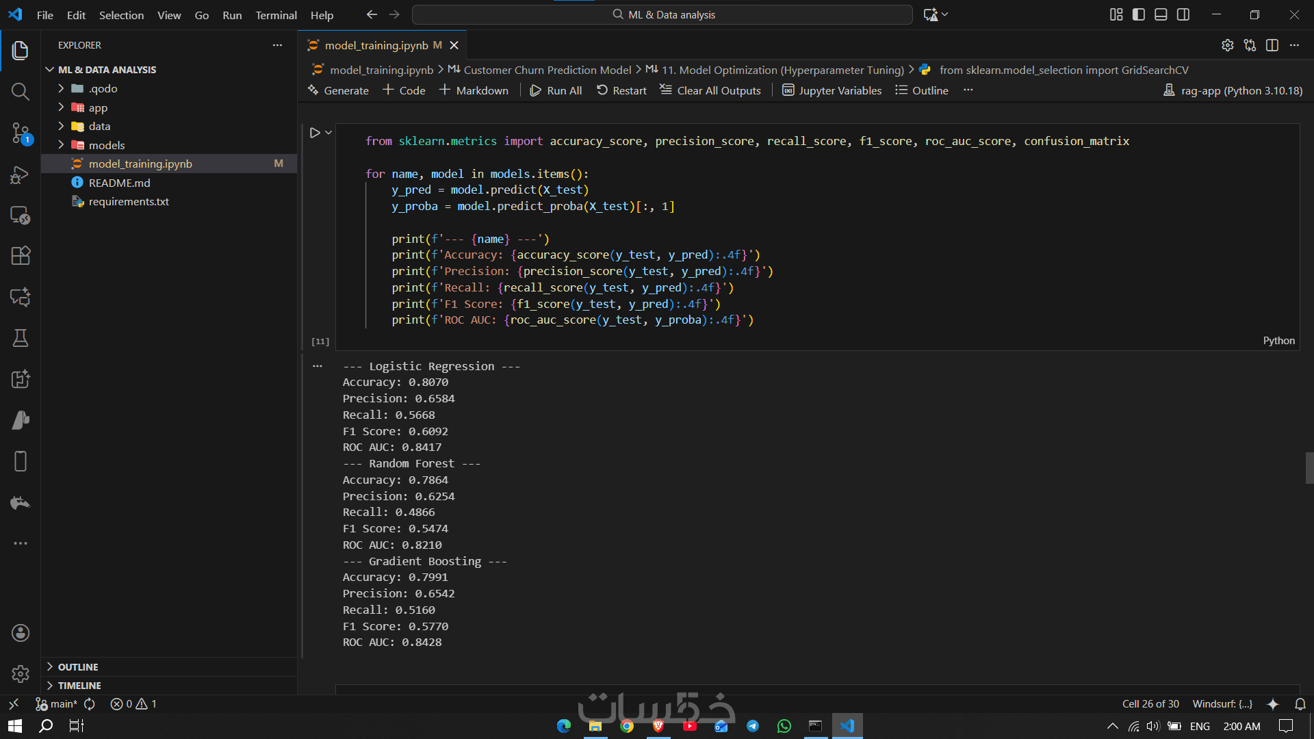Toggle the Primary Side Bar layout button
1314x739 pixels.
[1139, 14]
